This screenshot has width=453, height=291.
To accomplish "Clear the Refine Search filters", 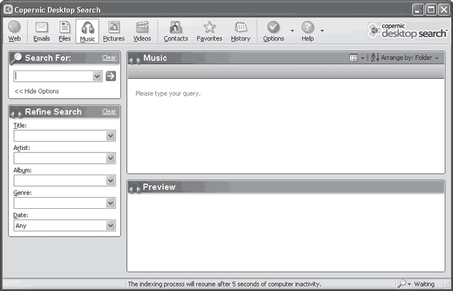I will (x=109, y=111).
